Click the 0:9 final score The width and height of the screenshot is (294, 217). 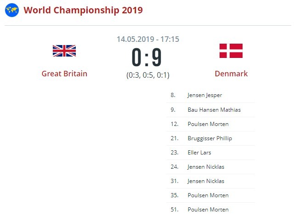click(147, 58)
